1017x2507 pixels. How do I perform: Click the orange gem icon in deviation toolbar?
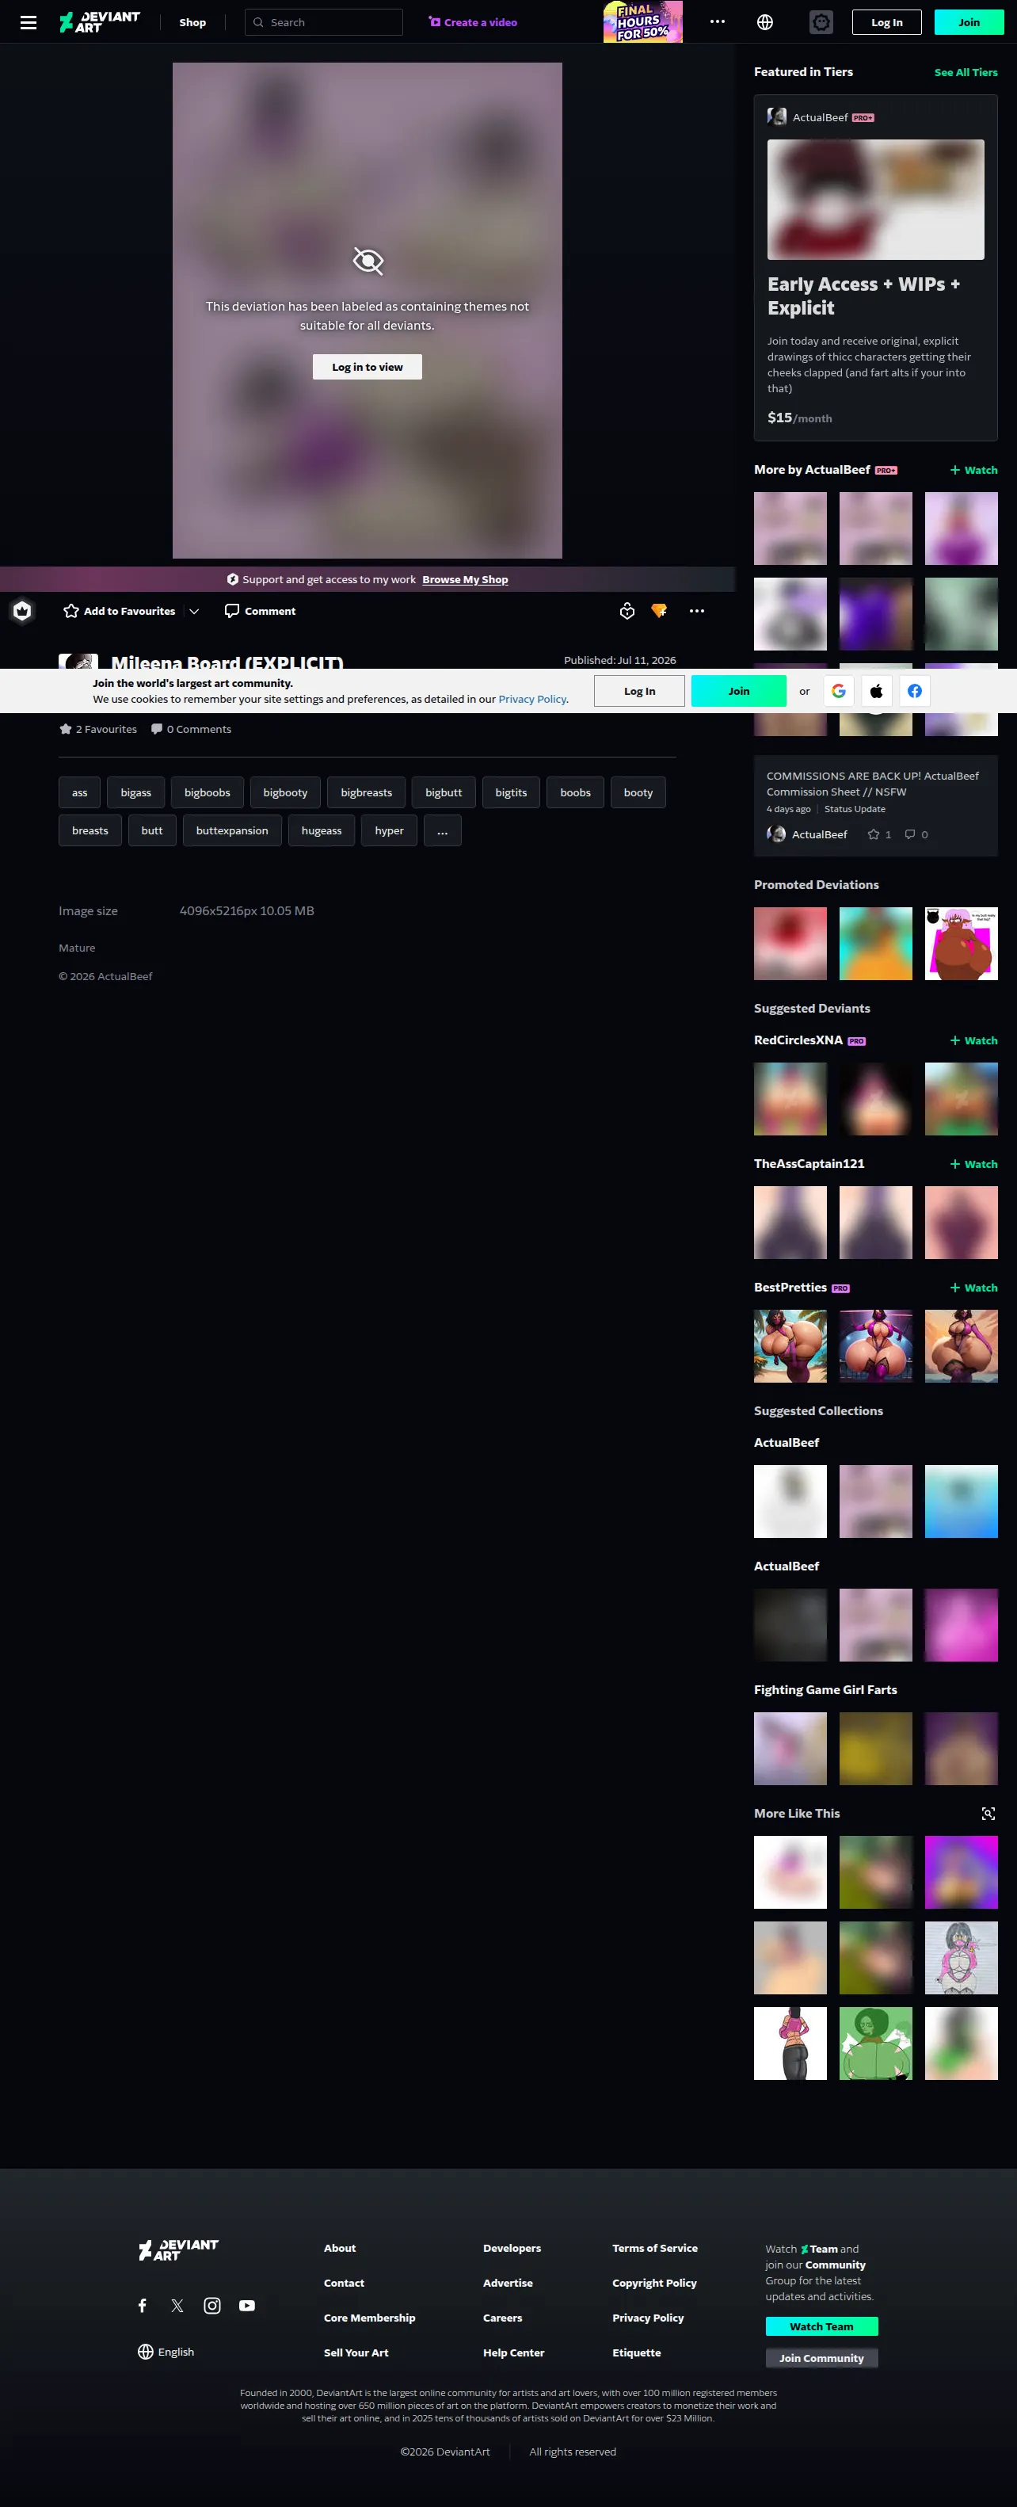point(659,611)
